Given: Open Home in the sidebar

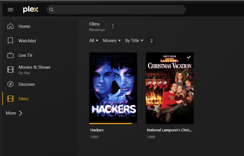Looking at the screenshot, I should point(24,26).
